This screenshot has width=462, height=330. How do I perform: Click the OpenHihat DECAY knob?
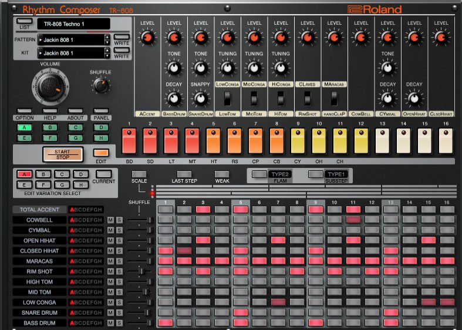(414, 99)
